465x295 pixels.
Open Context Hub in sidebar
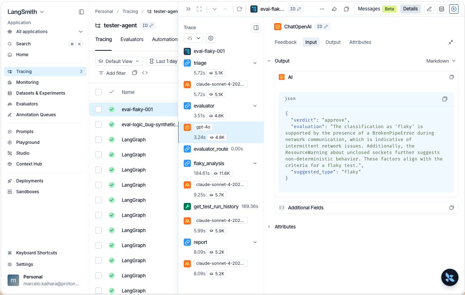tap(45, 164)
